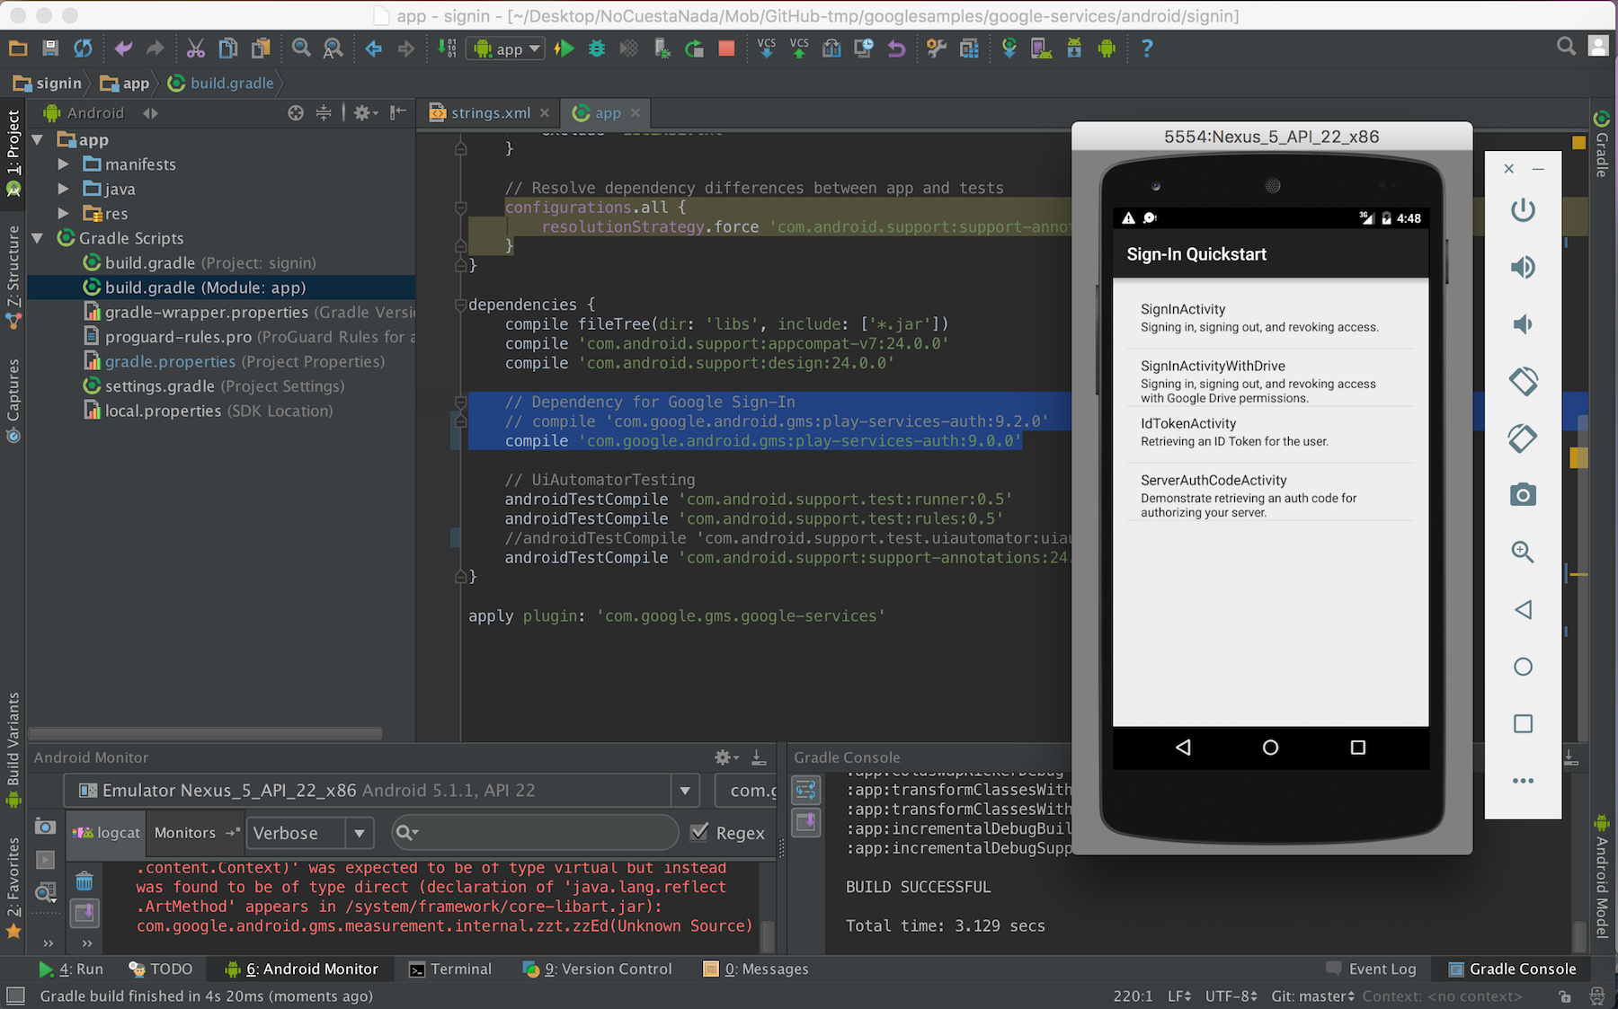Viewport: 1618px width, 1009px height.
Task: Click the Search Everywhere magnifier icon
Action: pyautogui.click(x=1566, y=46)
